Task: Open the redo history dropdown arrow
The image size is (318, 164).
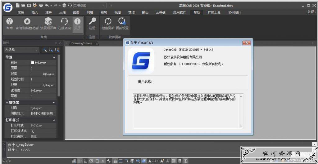Action: [x=59, y=6]
